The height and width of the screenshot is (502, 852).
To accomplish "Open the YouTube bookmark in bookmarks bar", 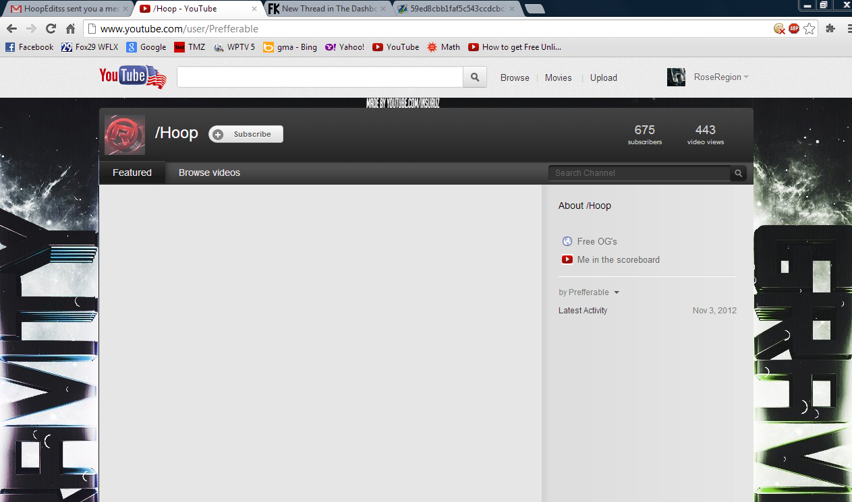I will pos(396,47).
